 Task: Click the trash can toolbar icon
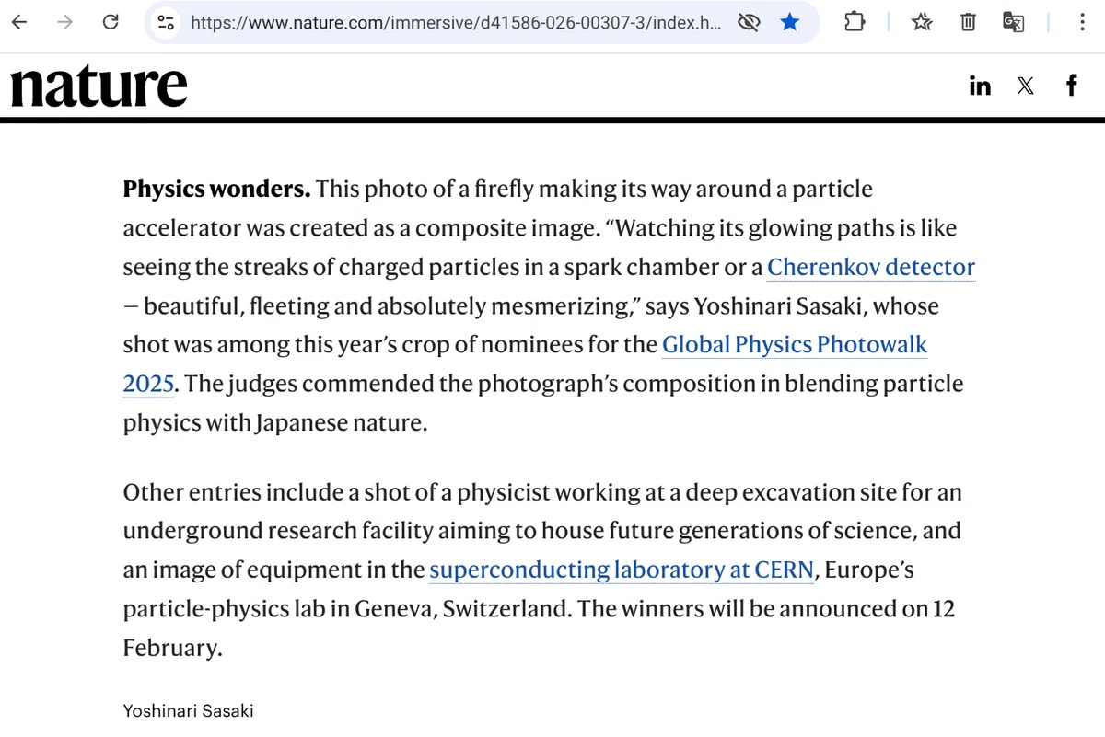click(968, 22)
